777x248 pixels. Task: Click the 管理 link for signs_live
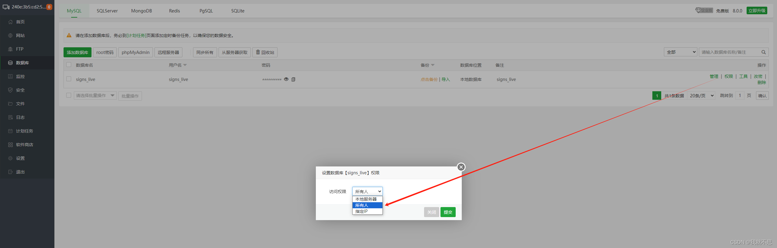(x=714, y=76)
